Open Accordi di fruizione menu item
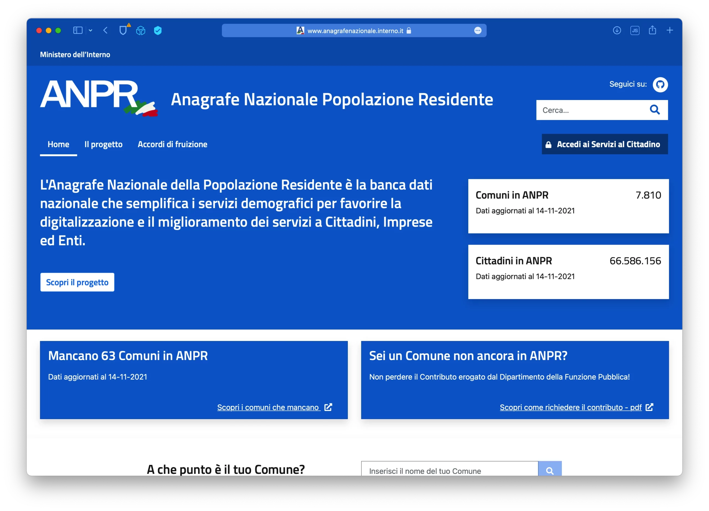This screenshot has height=511, width=709. (173, 144)
